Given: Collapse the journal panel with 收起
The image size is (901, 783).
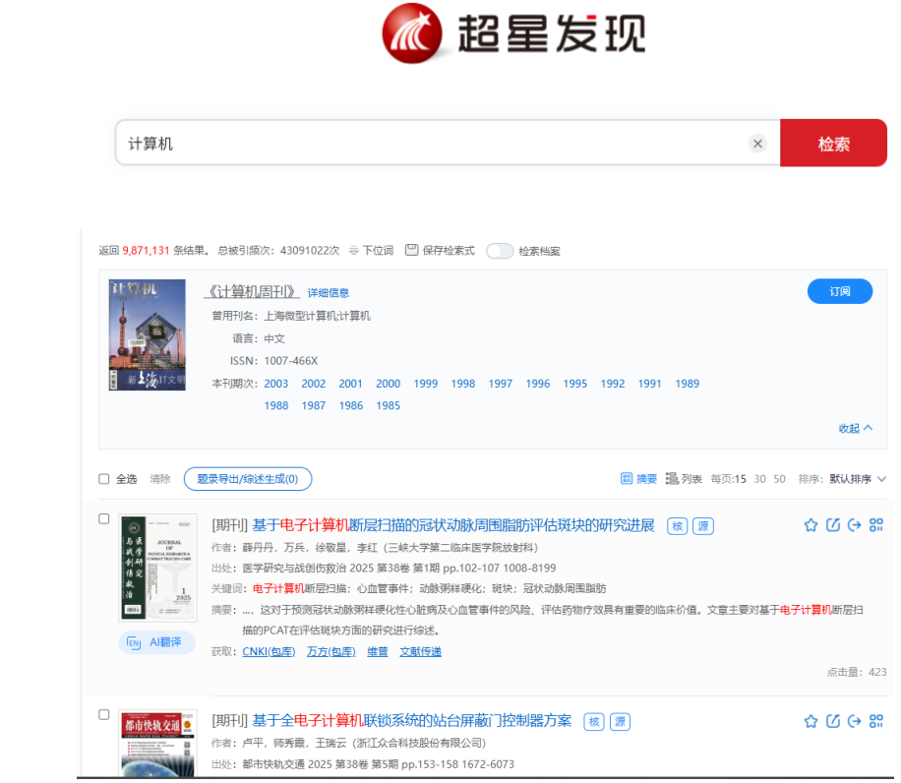Looking at the screenshot, I should (855, 428).
